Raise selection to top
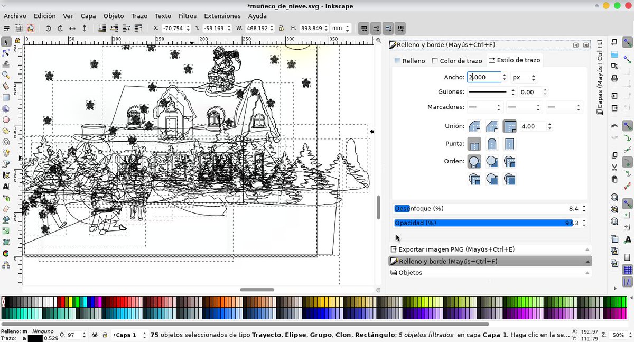The height and width of the screenshot is (342, 634). pos(138,28)
